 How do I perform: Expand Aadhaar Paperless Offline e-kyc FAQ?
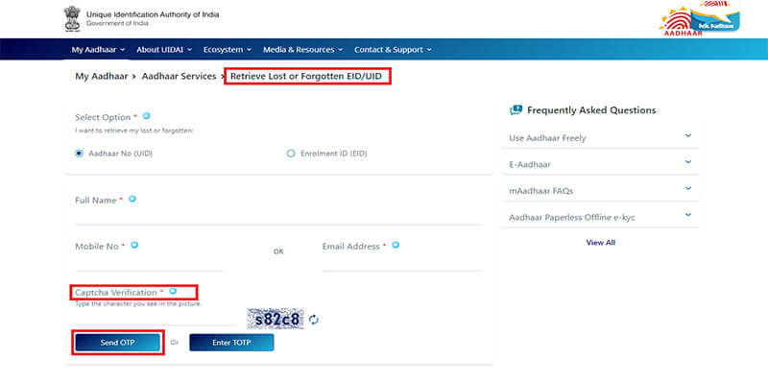[601, 217]
